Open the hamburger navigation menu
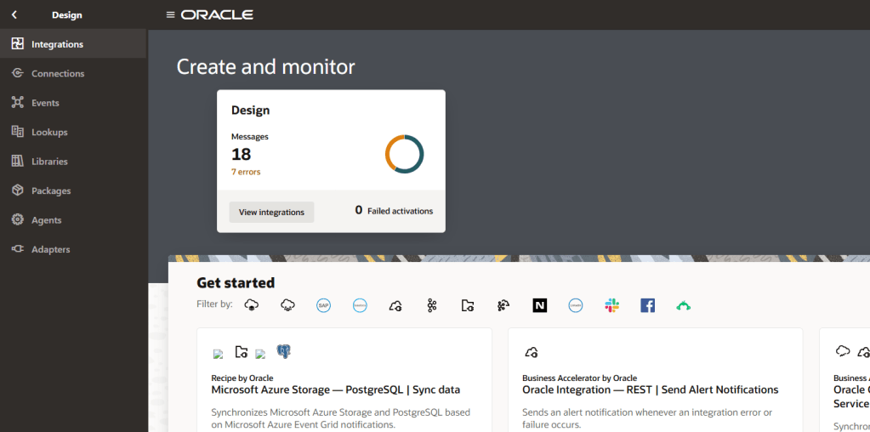The width and height of the screenshot is (870, 432). point(170,14)
